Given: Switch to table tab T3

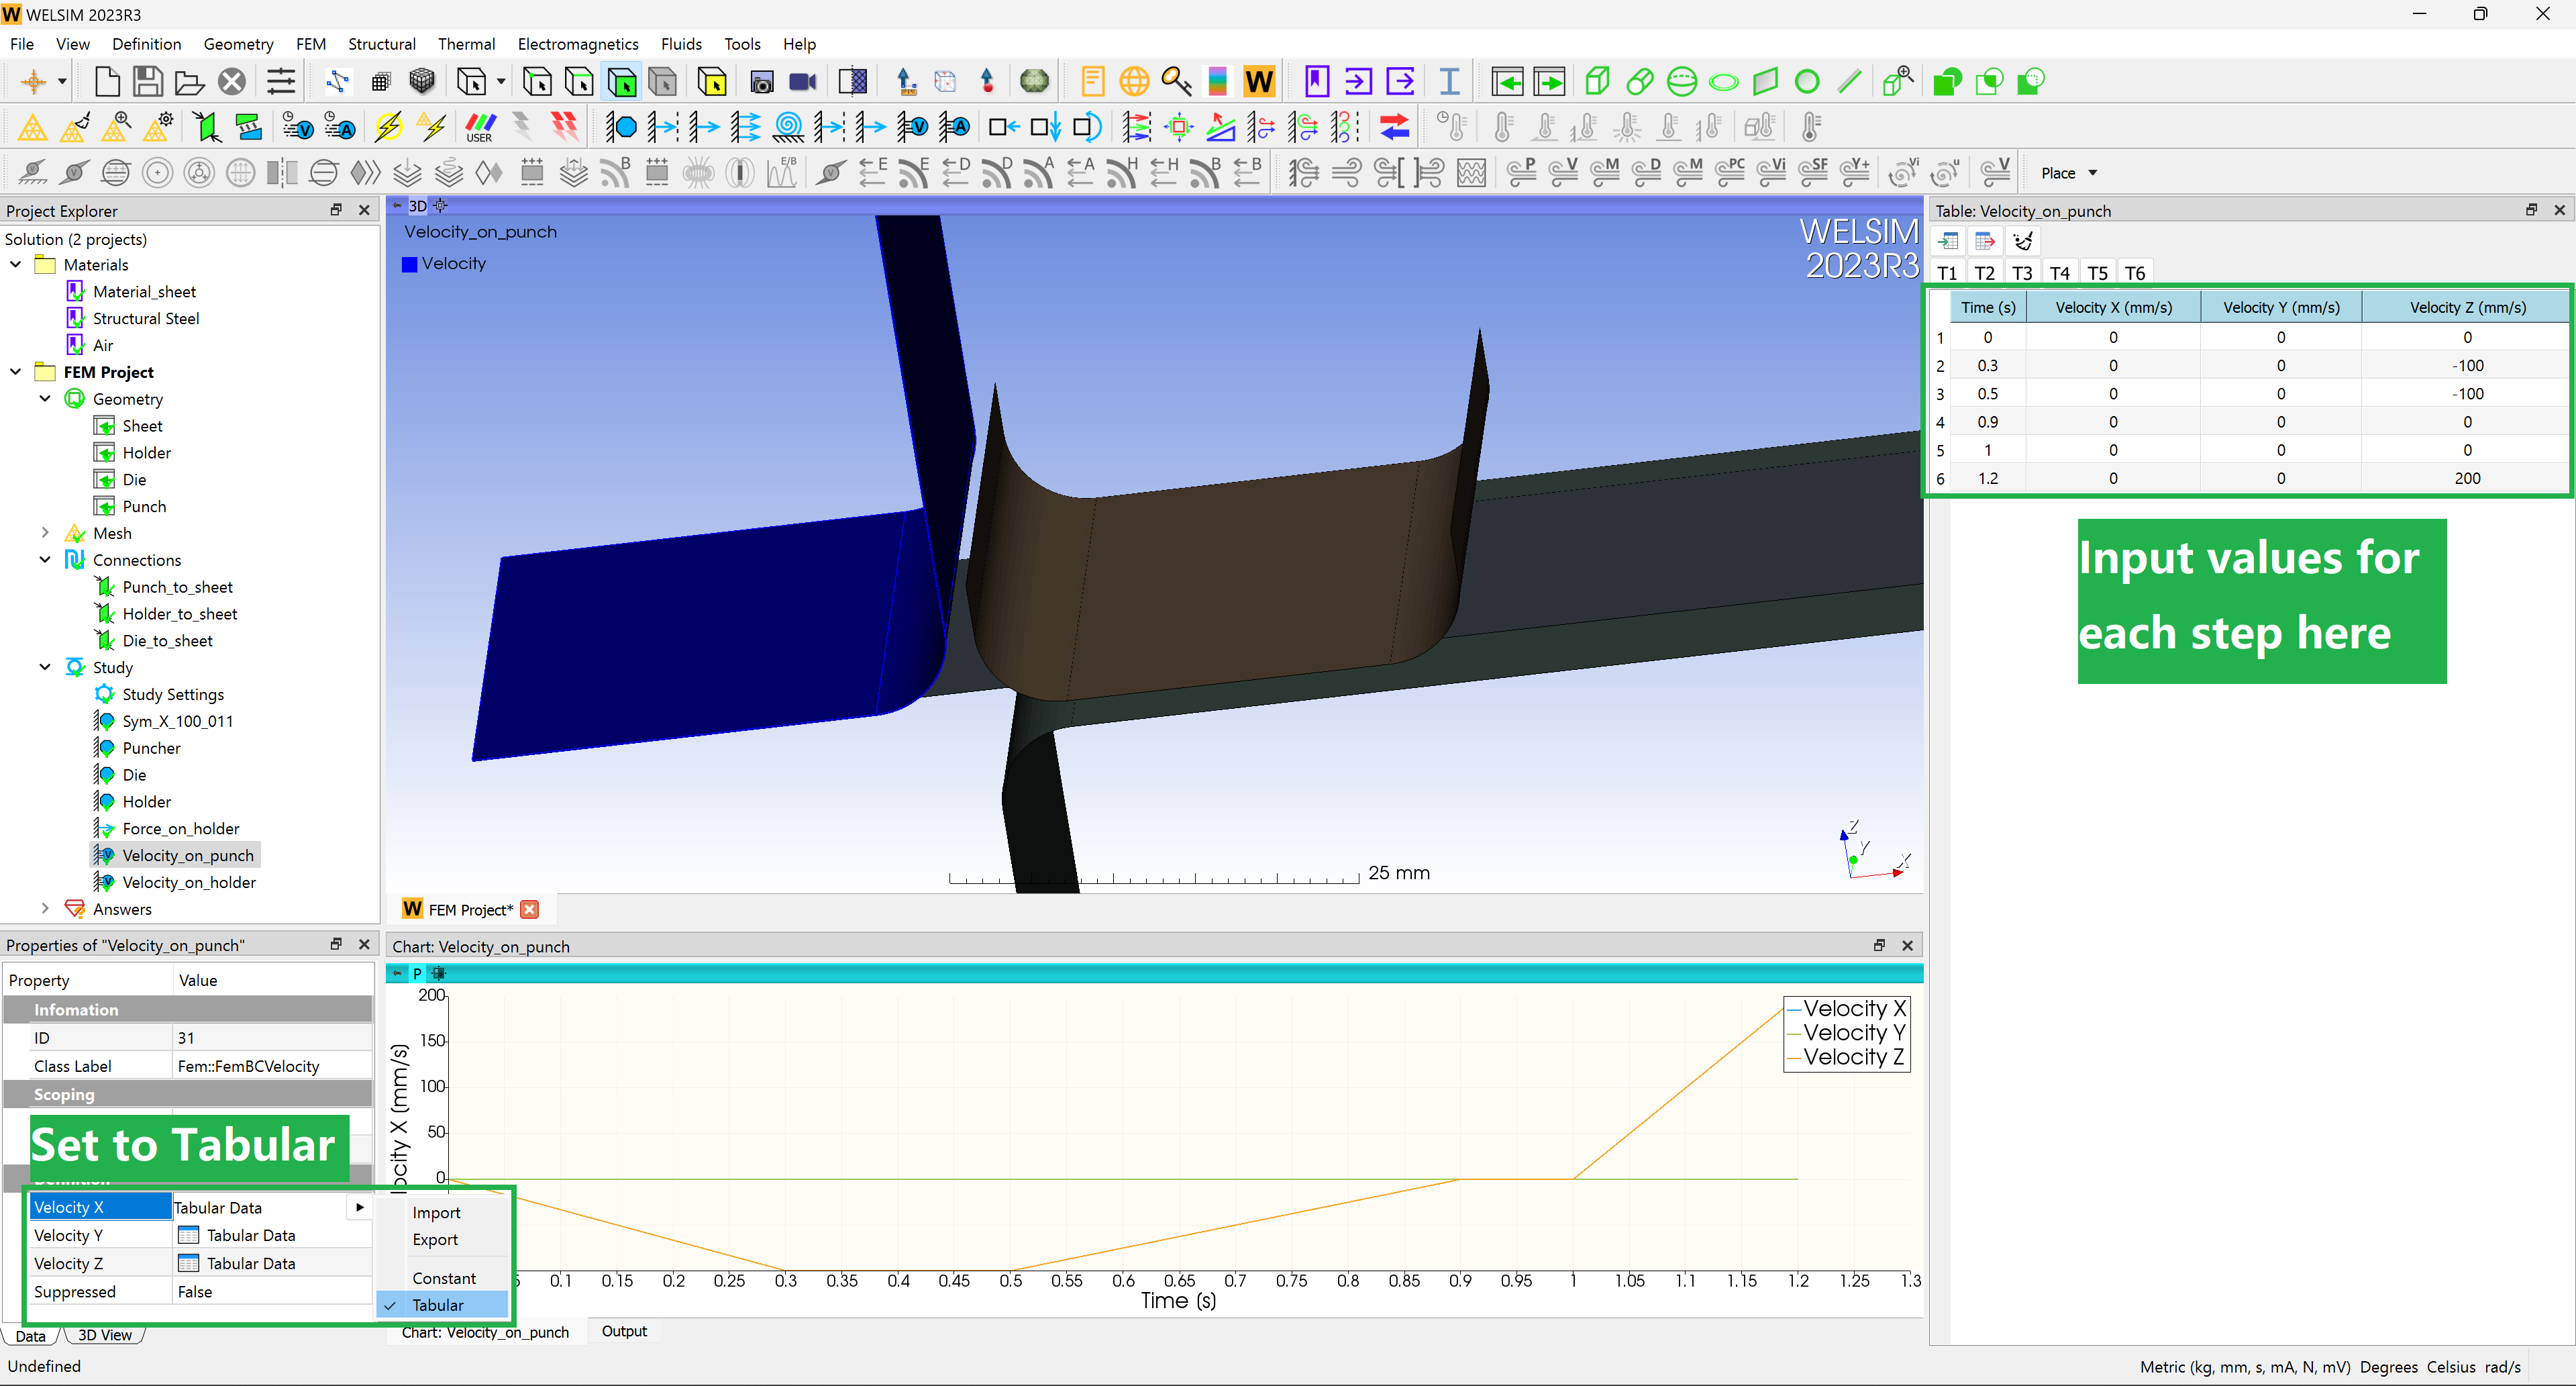Looking at the screenshot, I should pyautogui.click(x=2022, y=272).
